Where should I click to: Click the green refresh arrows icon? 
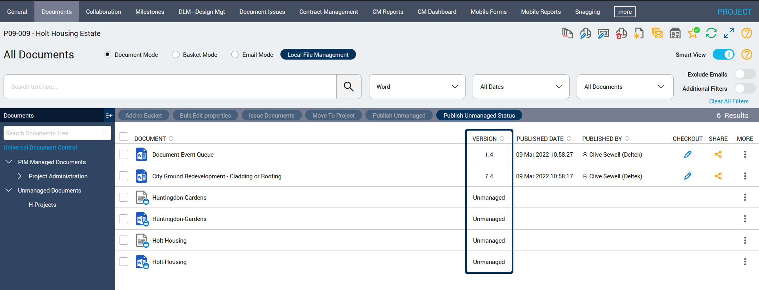pos(711,33)
